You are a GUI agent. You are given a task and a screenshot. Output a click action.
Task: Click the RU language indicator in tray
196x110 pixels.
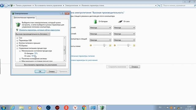click(x=160, y=107)
